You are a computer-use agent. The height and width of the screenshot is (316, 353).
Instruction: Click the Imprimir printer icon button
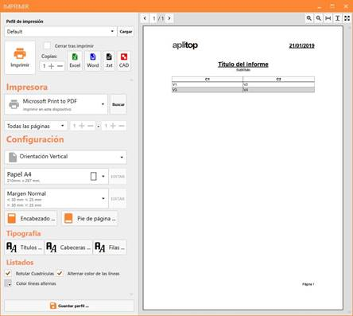[20, 57]
